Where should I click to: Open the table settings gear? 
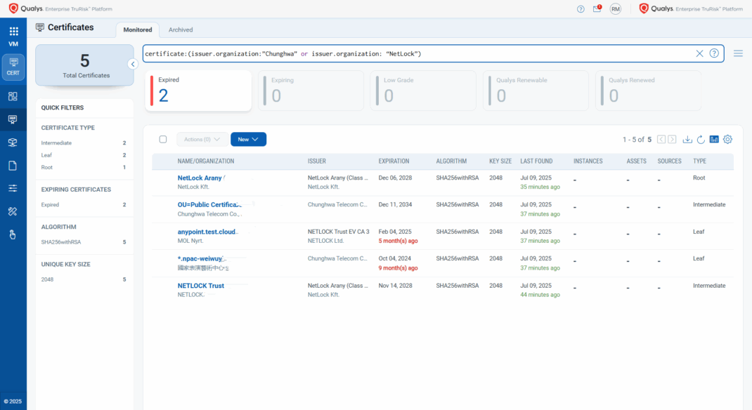click(727, 139)
